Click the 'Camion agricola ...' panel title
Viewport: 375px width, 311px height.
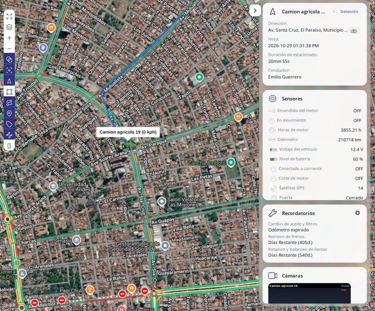point(303,11)
